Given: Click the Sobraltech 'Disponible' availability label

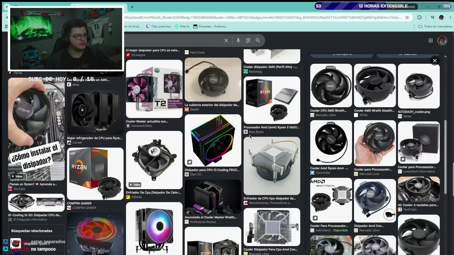Looking at the screenshot, I should [x=340, y=230].
